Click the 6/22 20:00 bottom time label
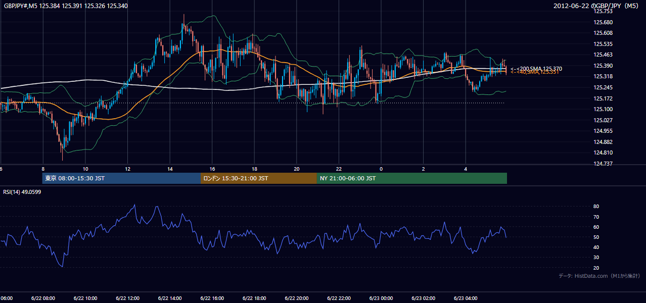The width and height of the screenshot is (646, 303). coord(296,298)
